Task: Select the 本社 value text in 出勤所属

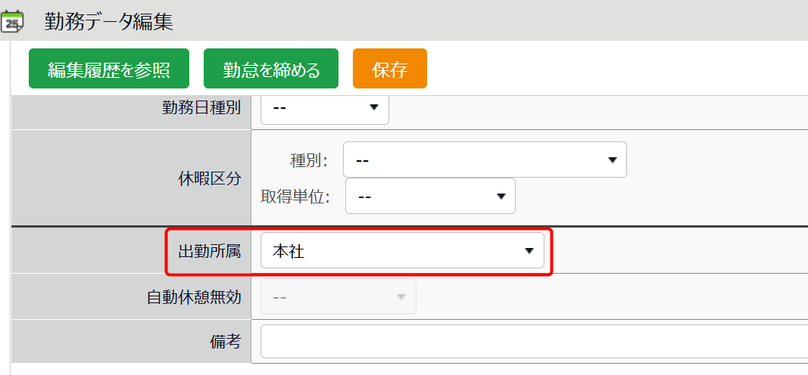Action: tap(289, 251)
